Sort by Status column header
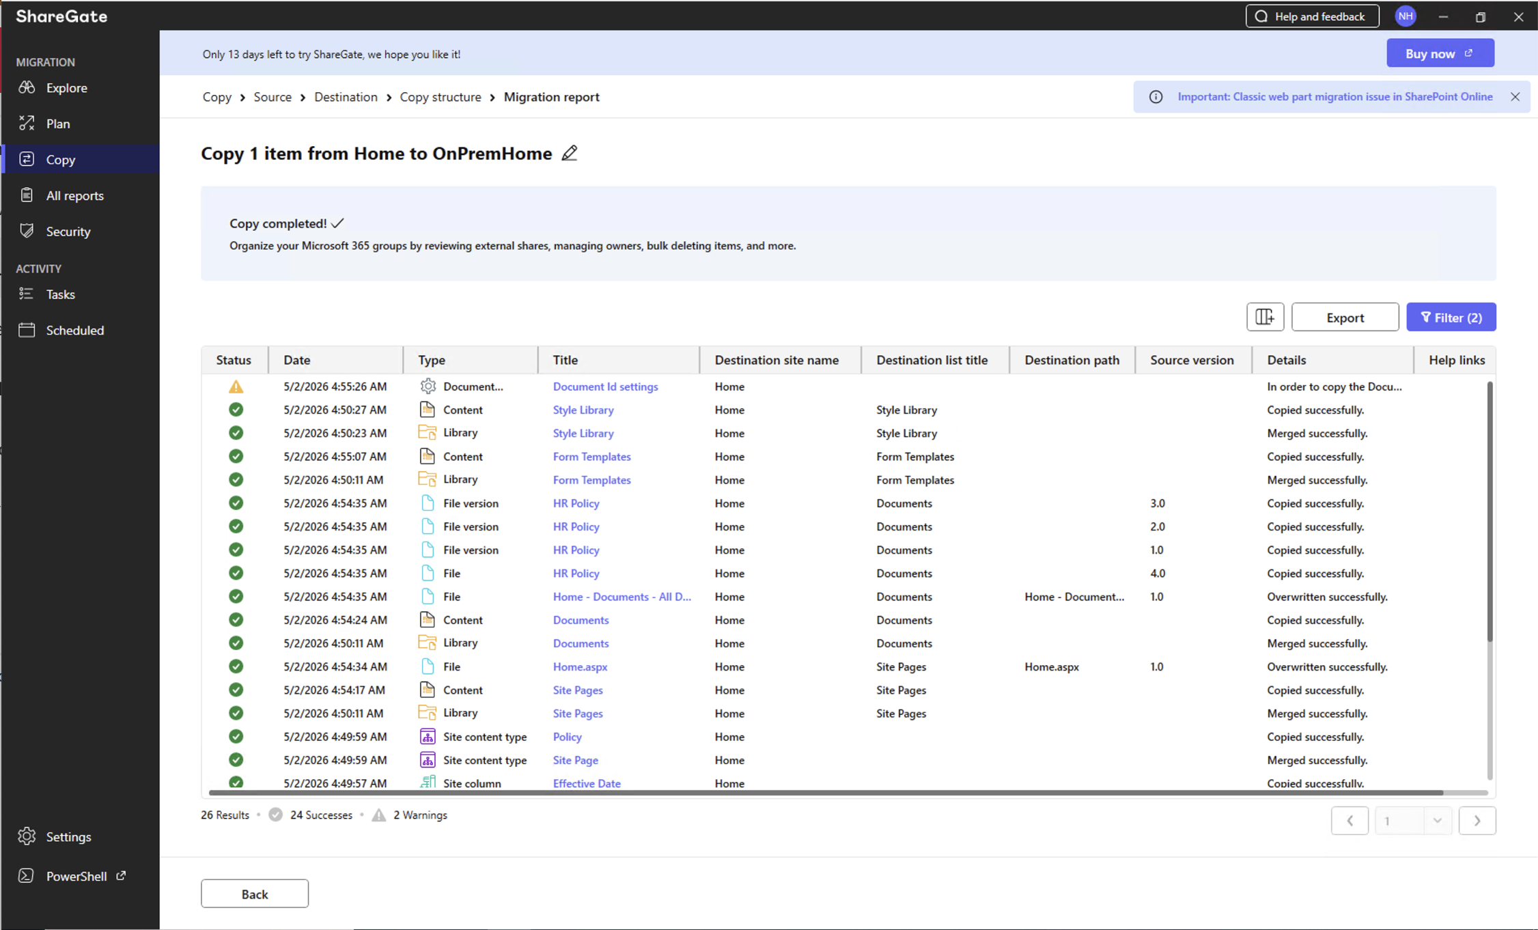This screenshot has height=930, width=1538. (x=234, y=360)
